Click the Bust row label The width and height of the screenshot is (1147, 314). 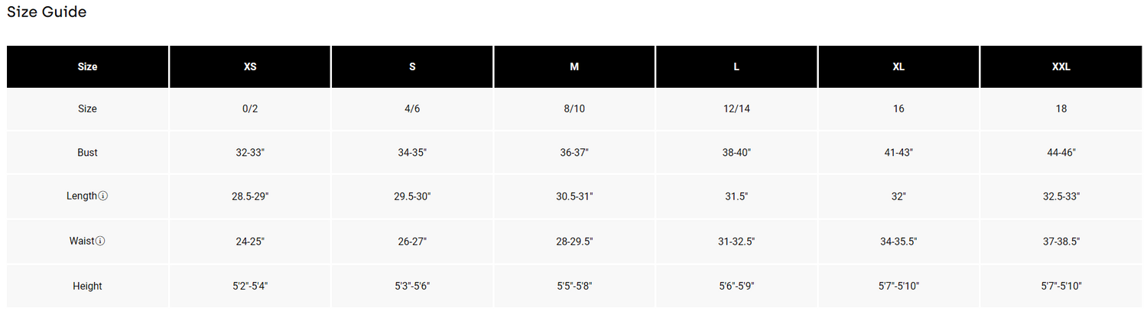coord(87,153)
